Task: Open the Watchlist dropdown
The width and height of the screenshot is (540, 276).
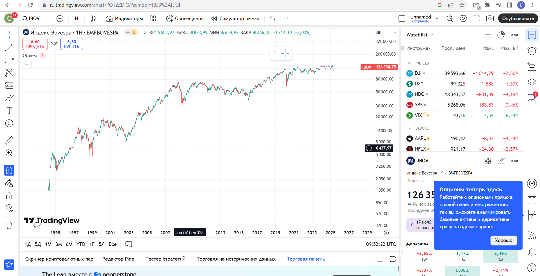Action: (x=420, y=35)
